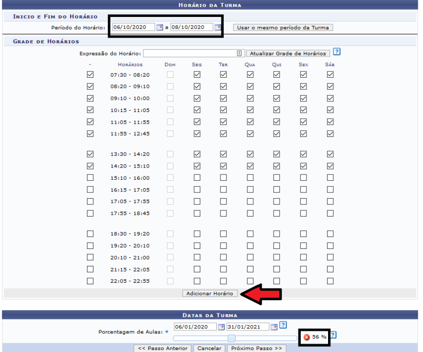The height and width of the screenshot is (352, 423).
Task: Click the Expressão do Horário input field
Action: coord(193,54)
